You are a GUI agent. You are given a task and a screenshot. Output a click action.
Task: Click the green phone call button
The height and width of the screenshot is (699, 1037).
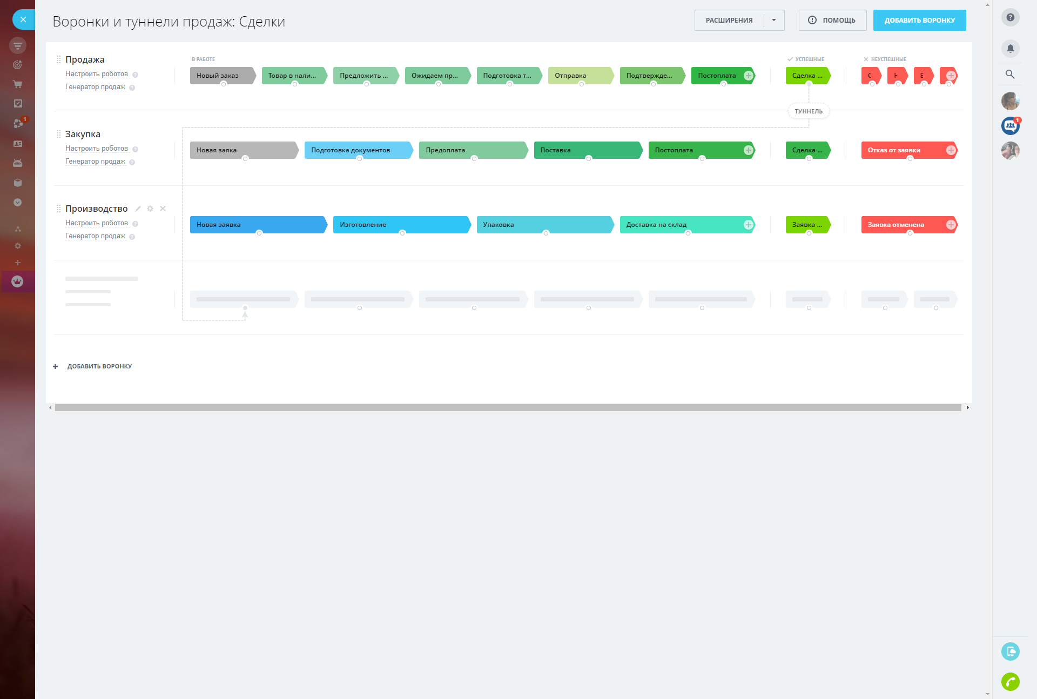coord(1010,681)
